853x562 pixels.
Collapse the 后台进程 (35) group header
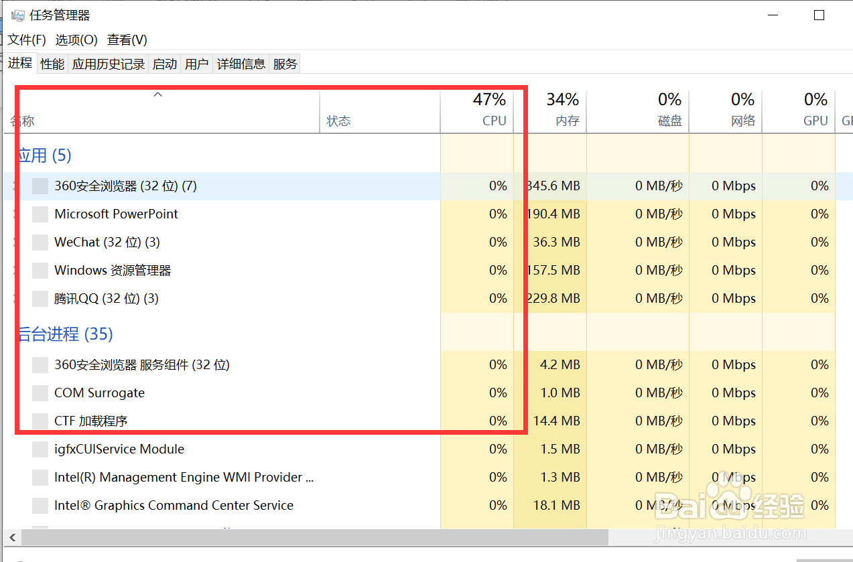64,334
